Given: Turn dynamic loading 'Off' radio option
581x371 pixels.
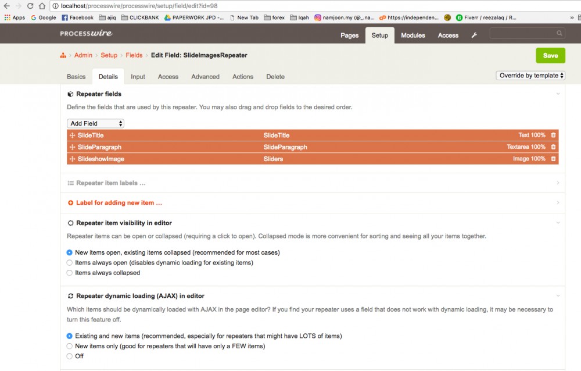Looking at the screenshot, I should [70, 356].
